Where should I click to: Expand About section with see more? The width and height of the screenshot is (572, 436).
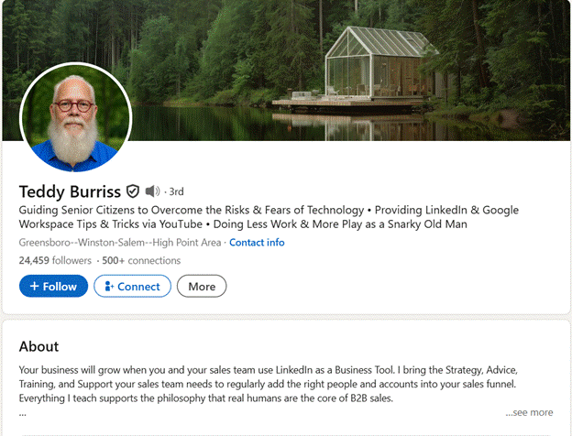click(x=529, y=412)
